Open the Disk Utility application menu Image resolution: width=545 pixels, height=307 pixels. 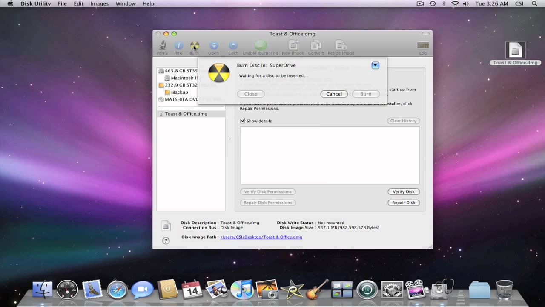click(36, 3)
